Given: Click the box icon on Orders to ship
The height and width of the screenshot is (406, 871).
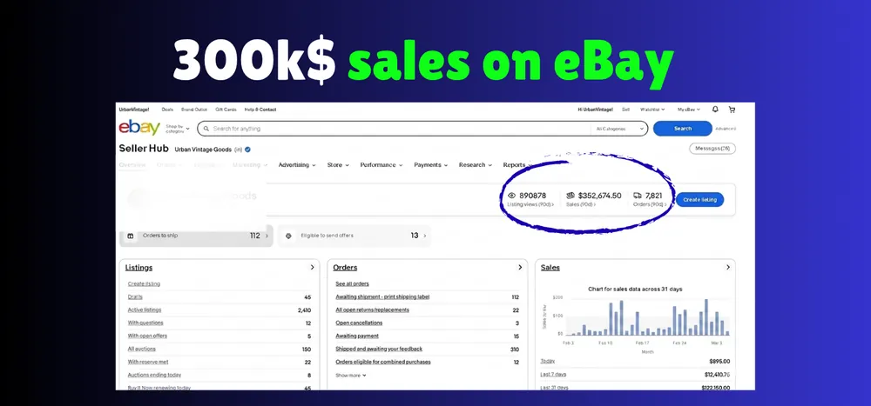Looking at the screenshot, I should pyautogui.click(x=131, y=236).
